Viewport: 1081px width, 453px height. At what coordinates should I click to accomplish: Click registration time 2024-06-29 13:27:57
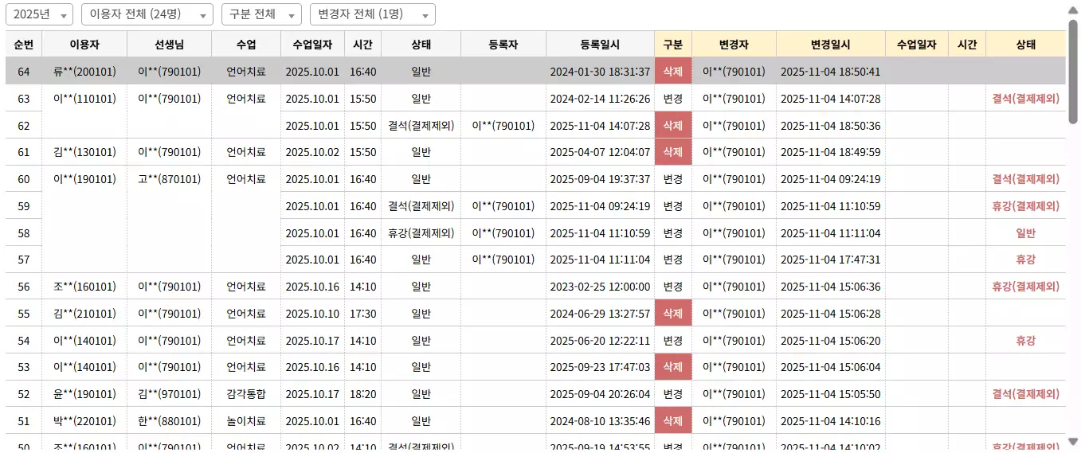600,314
